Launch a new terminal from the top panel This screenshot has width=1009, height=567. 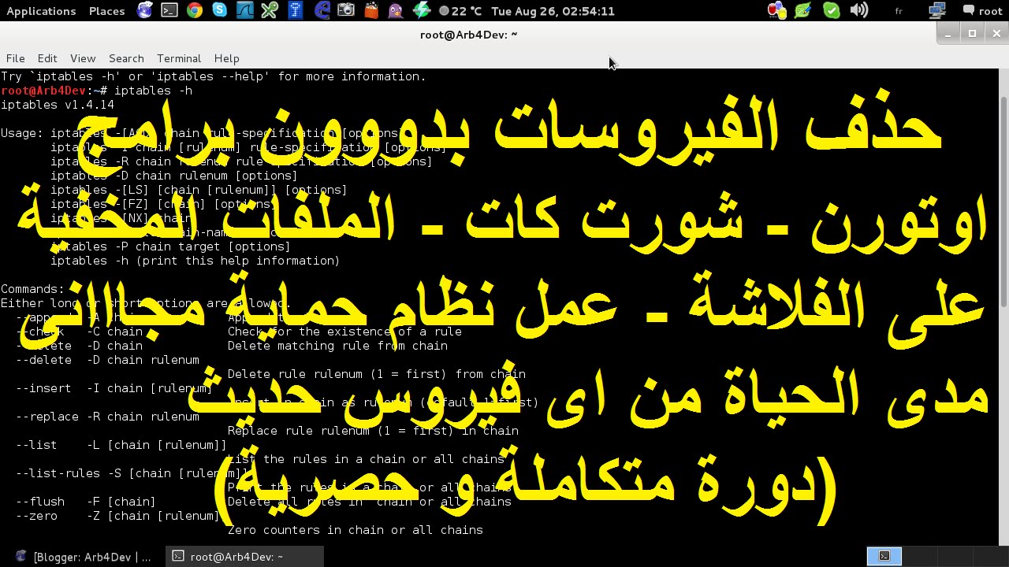pos(169,10)
